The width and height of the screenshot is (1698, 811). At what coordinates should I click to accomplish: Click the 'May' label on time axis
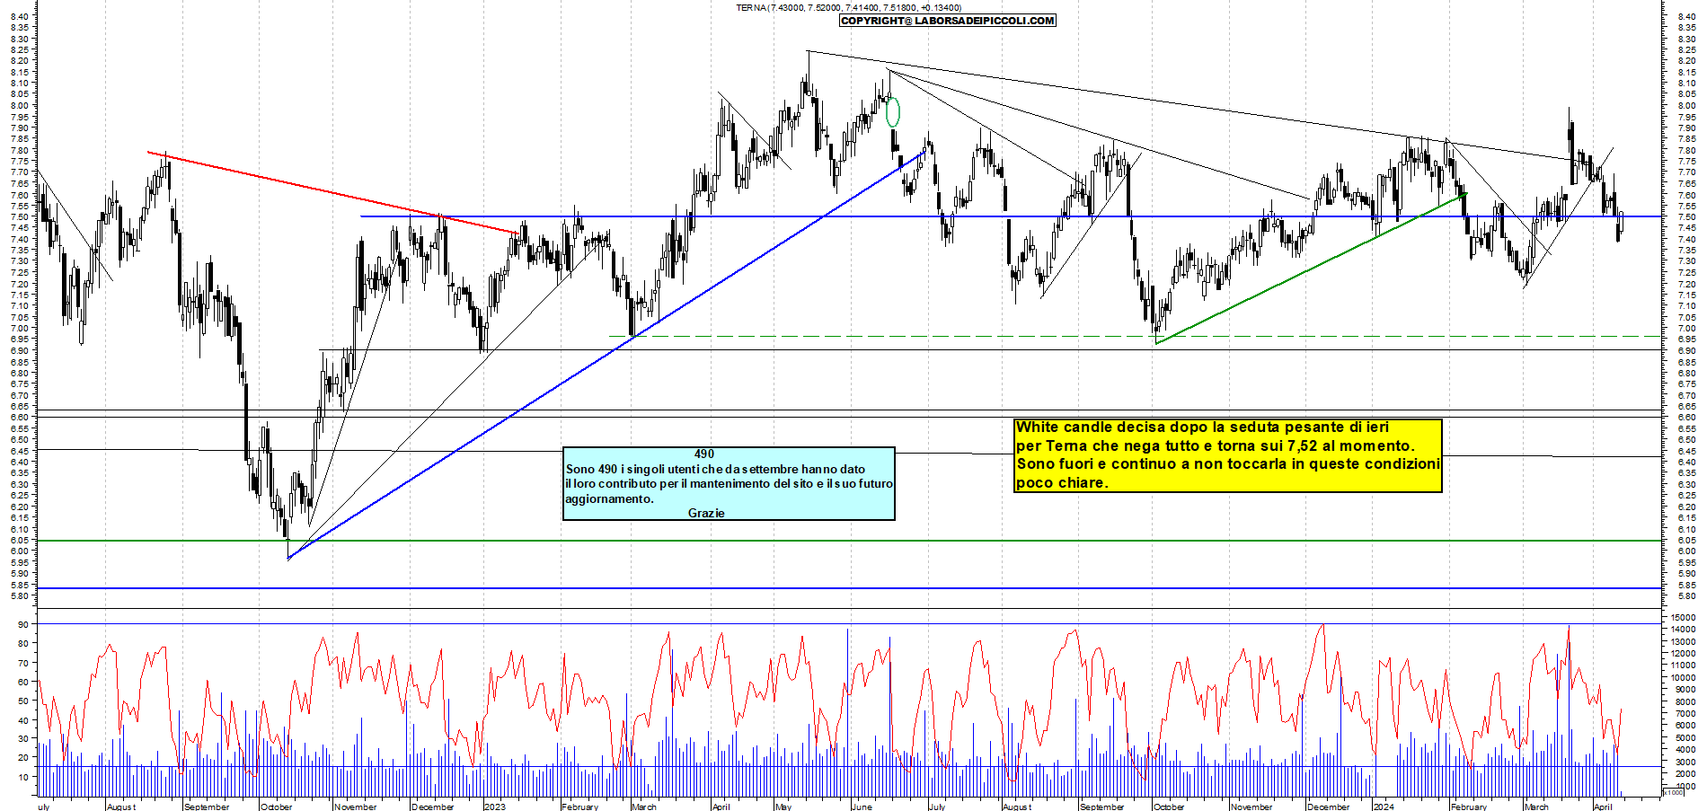click(x=783, y=807)
